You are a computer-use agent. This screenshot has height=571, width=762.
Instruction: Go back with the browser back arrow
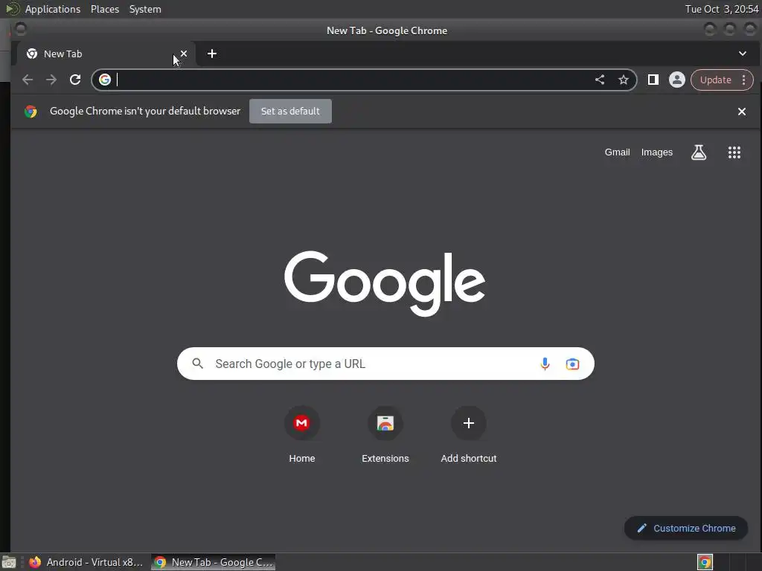[x=28, y=80]
